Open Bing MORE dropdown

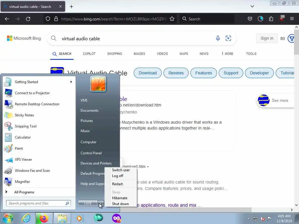[x=227, y=54]
